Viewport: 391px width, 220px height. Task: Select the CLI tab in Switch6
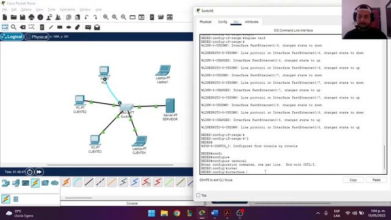(236, 22)
